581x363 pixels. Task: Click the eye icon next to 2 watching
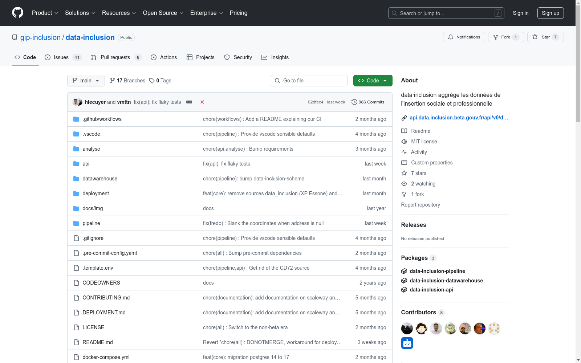tap(404, 184)
